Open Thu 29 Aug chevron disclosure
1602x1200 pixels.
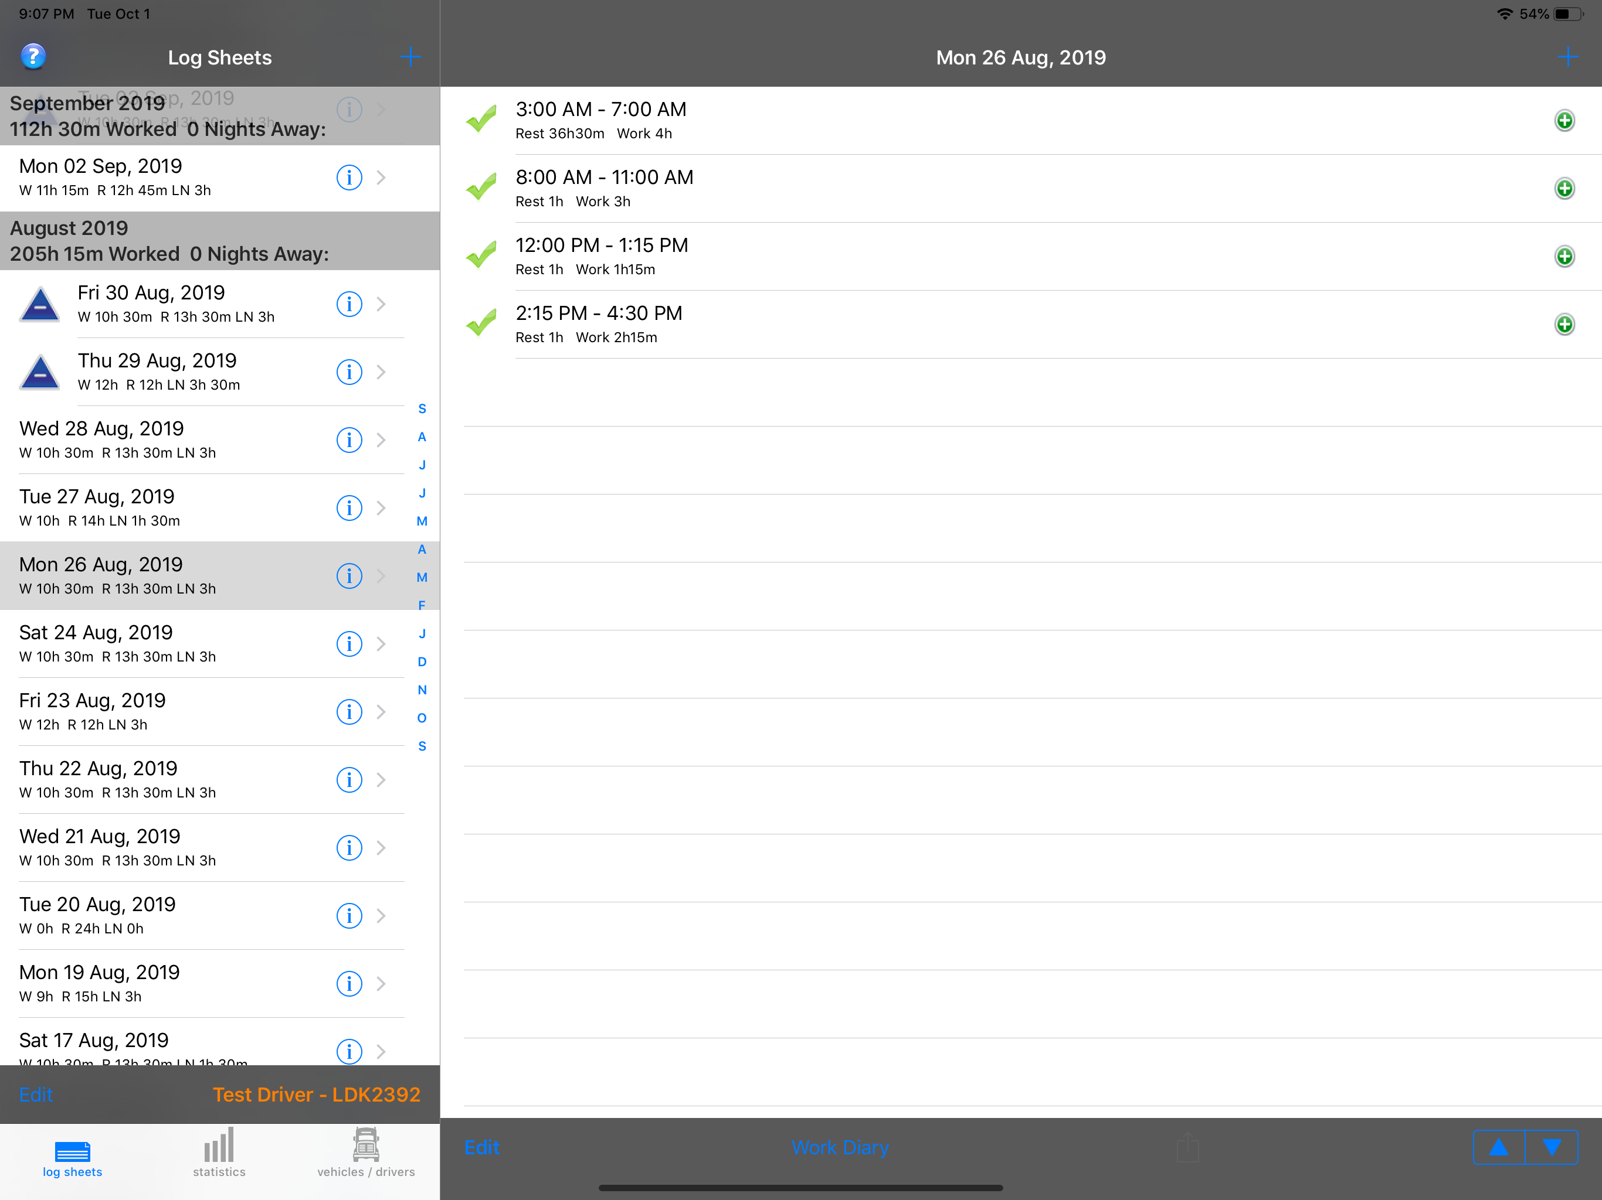[381, 372]
